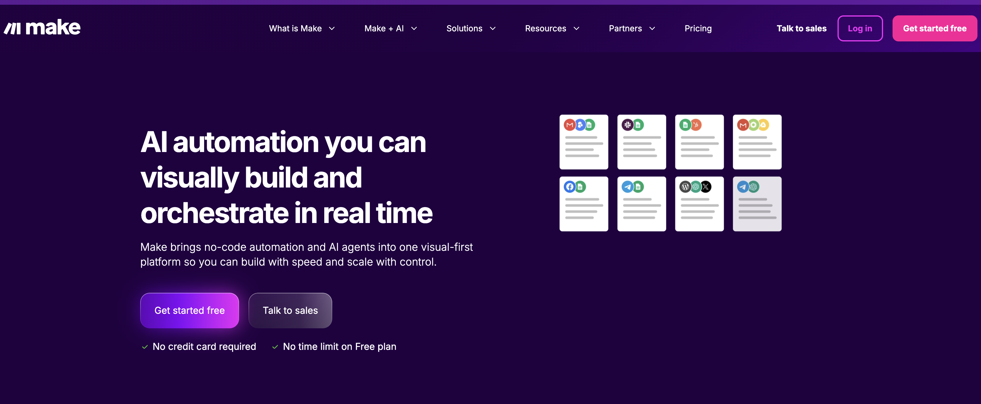This screenshot has width=981, height=404.
Task: Expand the What is Make dropdown
Action: tap(301, 29)
